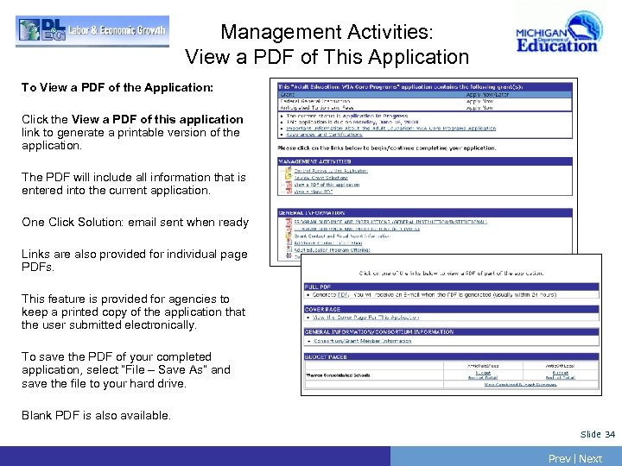The width and height of the screenshot is (622, 466).
Task: Click the page icon beside Additional Contact Information
Action: (x=289, y=242)
